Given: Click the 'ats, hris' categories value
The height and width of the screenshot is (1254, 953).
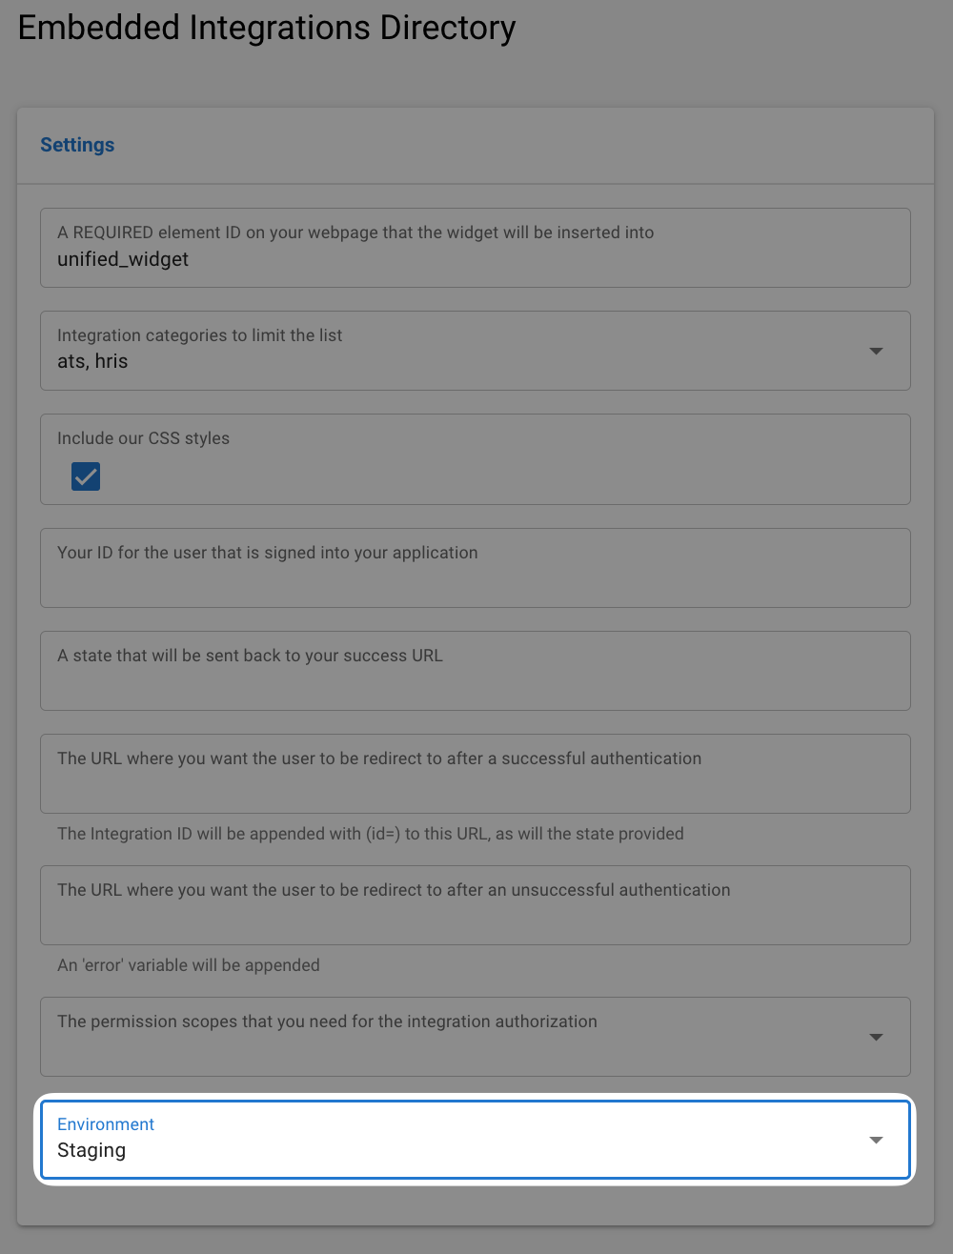Looking at the screenshot, I should pyautogui.click(x=92, y=361).
